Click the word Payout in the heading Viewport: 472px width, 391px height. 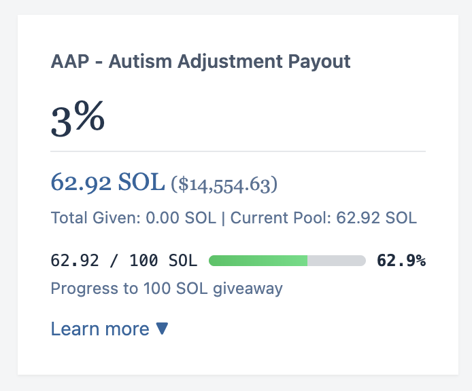[320, 62]
